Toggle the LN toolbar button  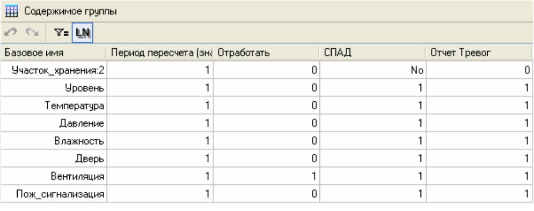click(83, 33)
